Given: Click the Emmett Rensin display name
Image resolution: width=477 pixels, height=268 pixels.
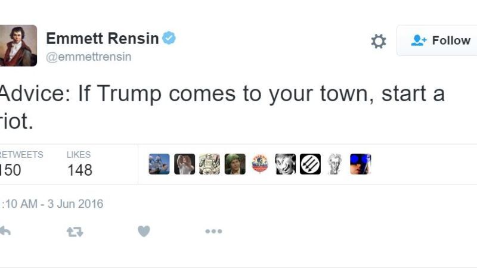Looking at the screenshot, I should 103,39.
